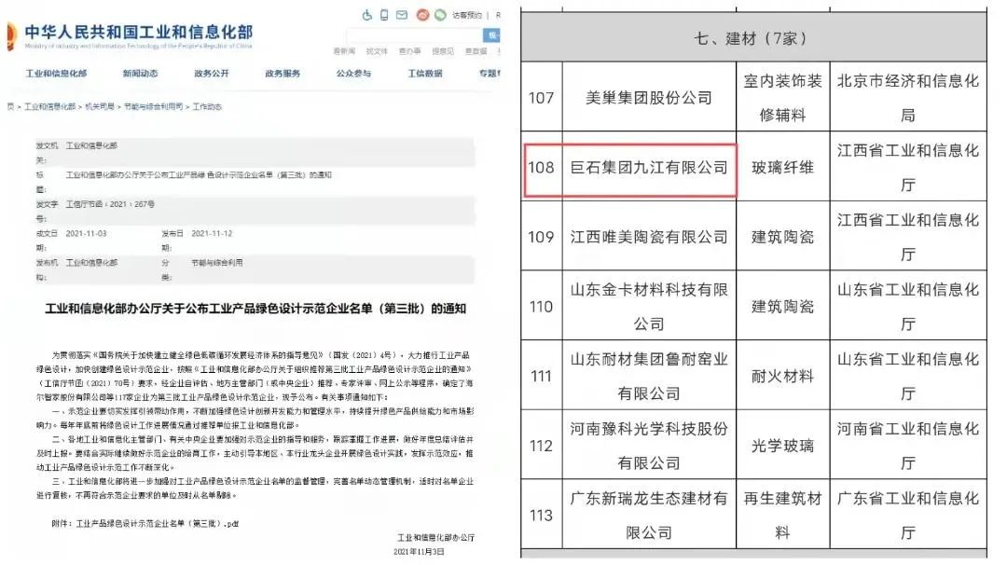The height and width of the screenshot is (565, 1007).
Task: Click 工作动态 in the breadcrumb
Action: pos(207,107)
